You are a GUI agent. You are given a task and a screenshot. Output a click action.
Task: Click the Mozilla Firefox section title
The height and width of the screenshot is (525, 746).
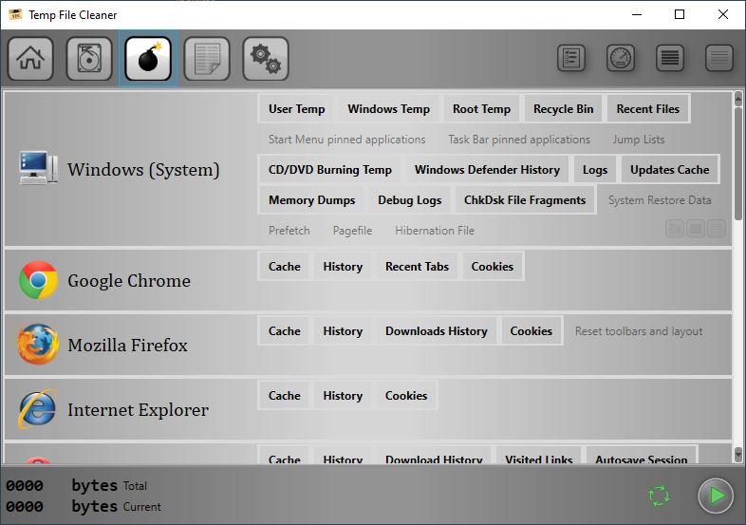[x=127, y=345]
